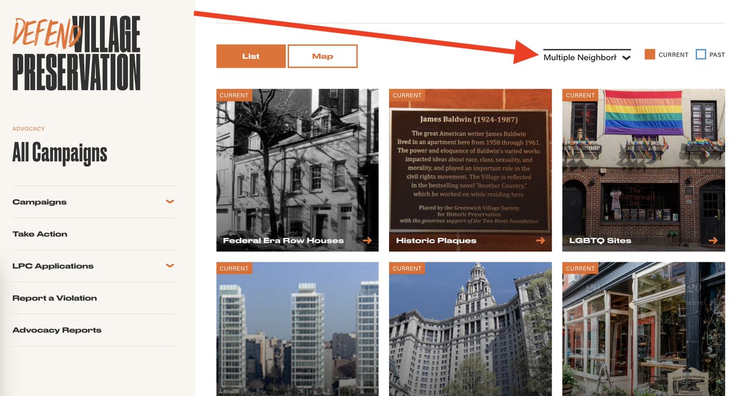Expand the Campaigns sidebar menu chevron
The image size is (733, 396).
click(170, 202)
